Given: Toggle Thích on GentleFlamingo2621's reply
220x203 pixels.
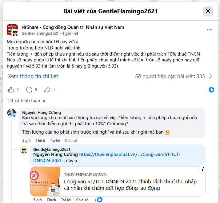Looking at the screenshot, I should pos(51,200).
